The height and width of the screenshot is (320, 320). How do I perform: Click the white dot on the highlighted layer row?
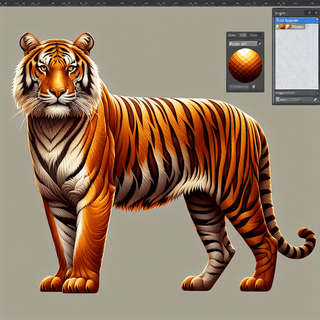click(x=317, y=19)
